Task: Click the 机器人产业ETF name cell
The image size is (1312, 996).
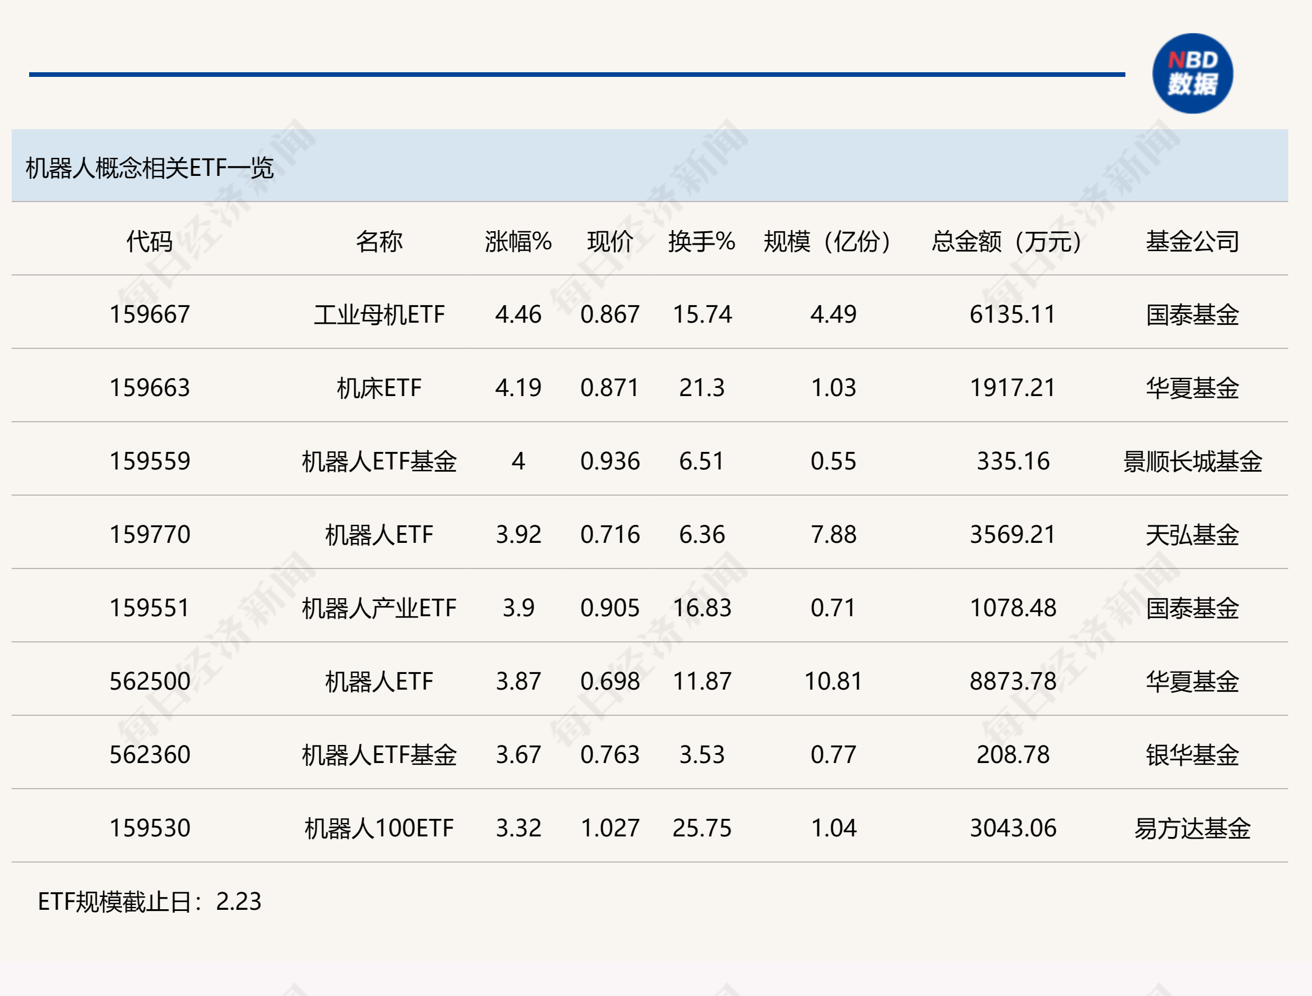Action: (x=379, y=608)
